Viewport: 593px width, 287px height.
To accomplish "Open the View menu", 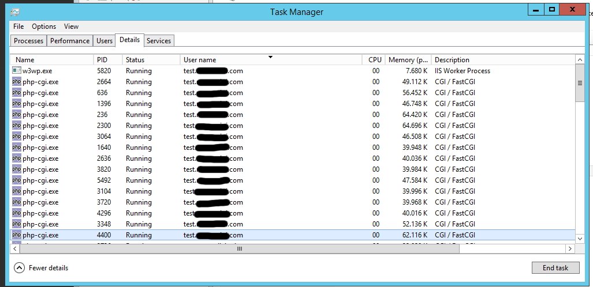I will coord(71,27).
